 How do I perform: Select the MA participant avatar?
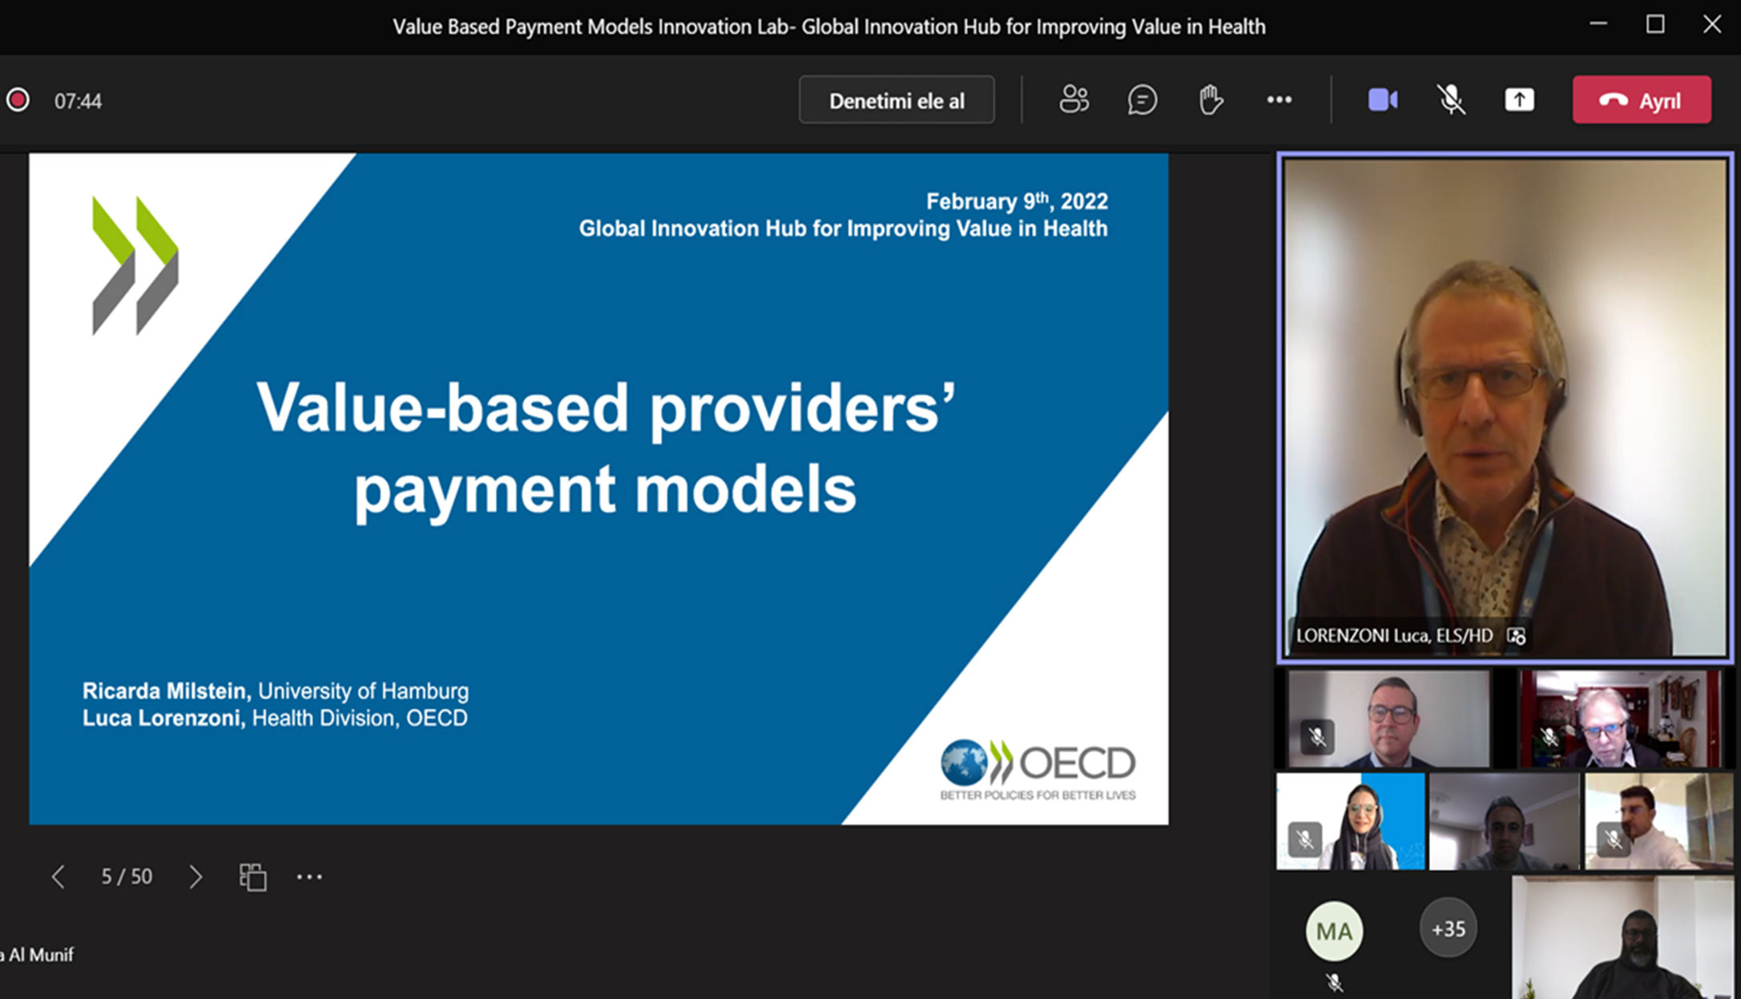[1334, 931]
